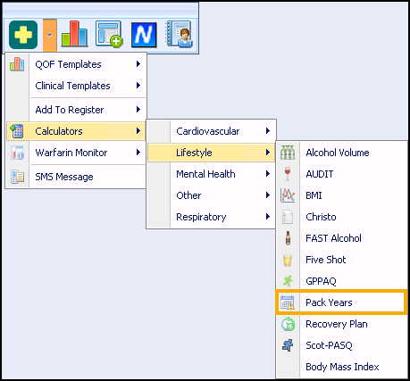Image resolution: width=410 pixels, height=381 pixels.
Task: Open the Mental Health calculators submenu
Action: click(x=211, y=174)
